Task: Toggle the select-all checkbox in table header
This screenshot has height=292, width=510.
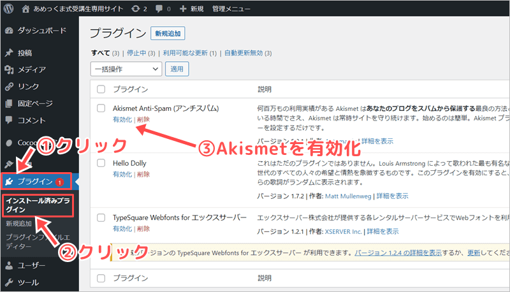Action: 101,89
